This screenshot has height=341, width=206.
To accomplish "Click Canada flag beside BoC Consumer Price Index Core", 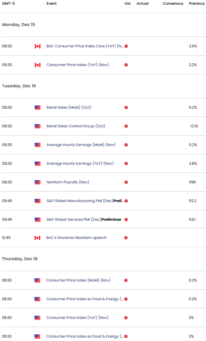I will 38,46.
